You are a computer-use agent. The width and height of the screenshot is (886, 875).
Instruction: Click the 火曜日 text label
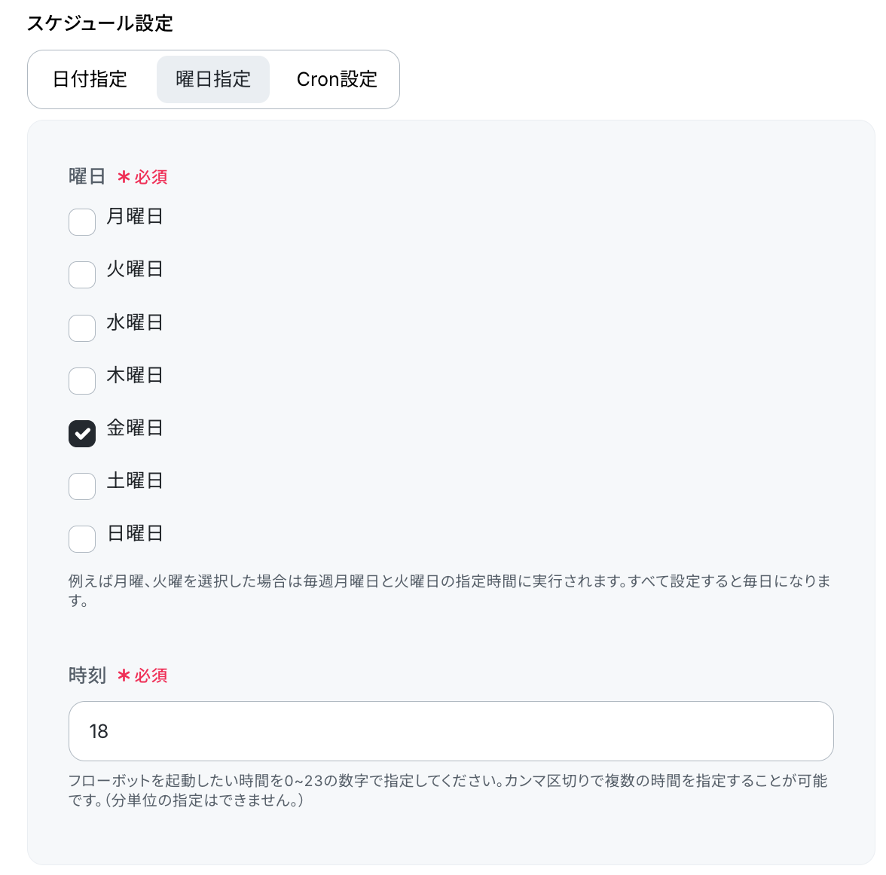click(135, 269)
